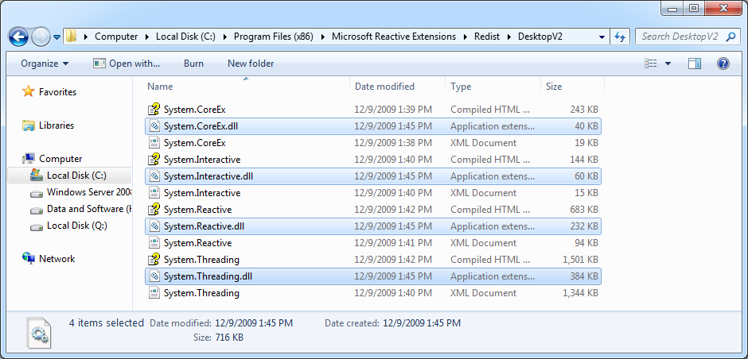
Task: Select Network in the navigation pane
Action: (x=56, y=259)
